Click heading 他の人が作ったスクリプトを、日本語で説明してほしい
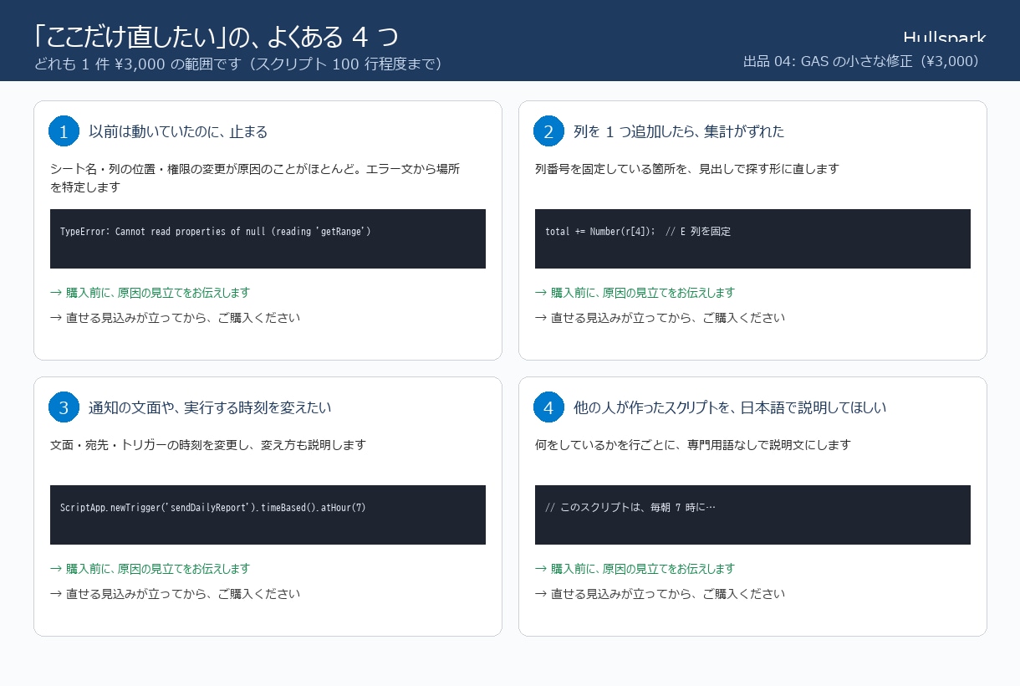1020x686 pixels. [730, 407]
